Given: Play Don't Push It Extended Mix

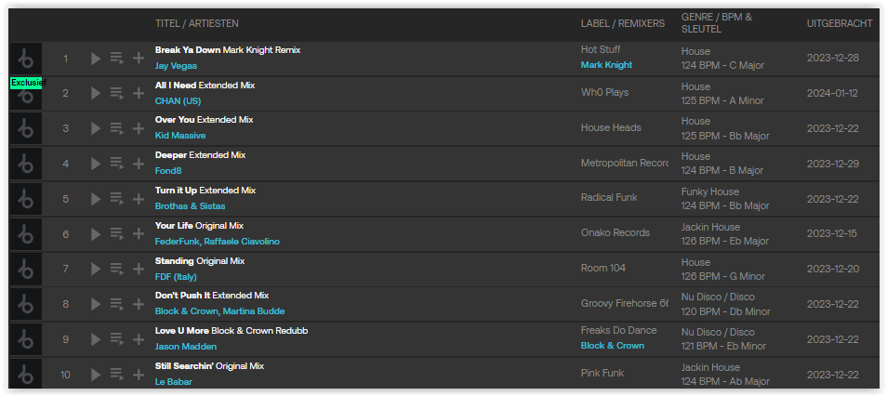Looking at the screenshot, I should (x=96, y=304).
